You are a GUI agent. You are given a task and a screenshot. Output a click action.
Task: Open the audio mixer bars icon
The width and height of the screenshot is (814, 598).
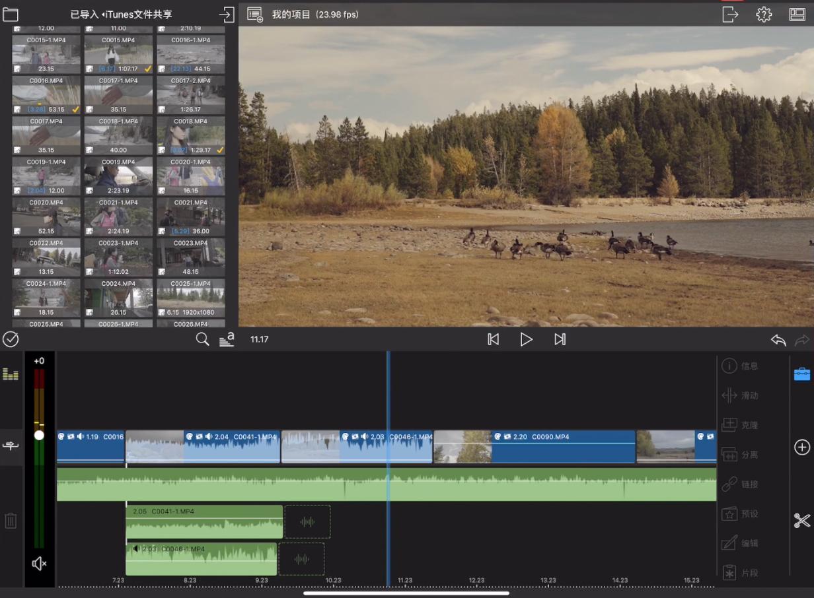coord(11,374)
